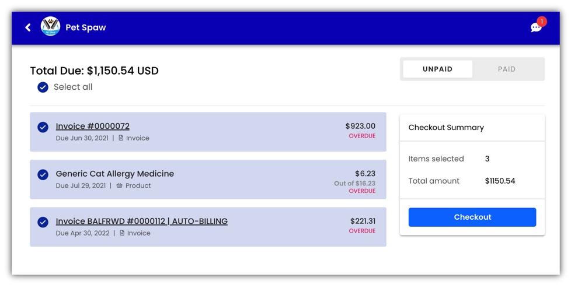The image size is (571, 288).
Task: Click the blue Checkout button
Action: click(x=472, y=217)
